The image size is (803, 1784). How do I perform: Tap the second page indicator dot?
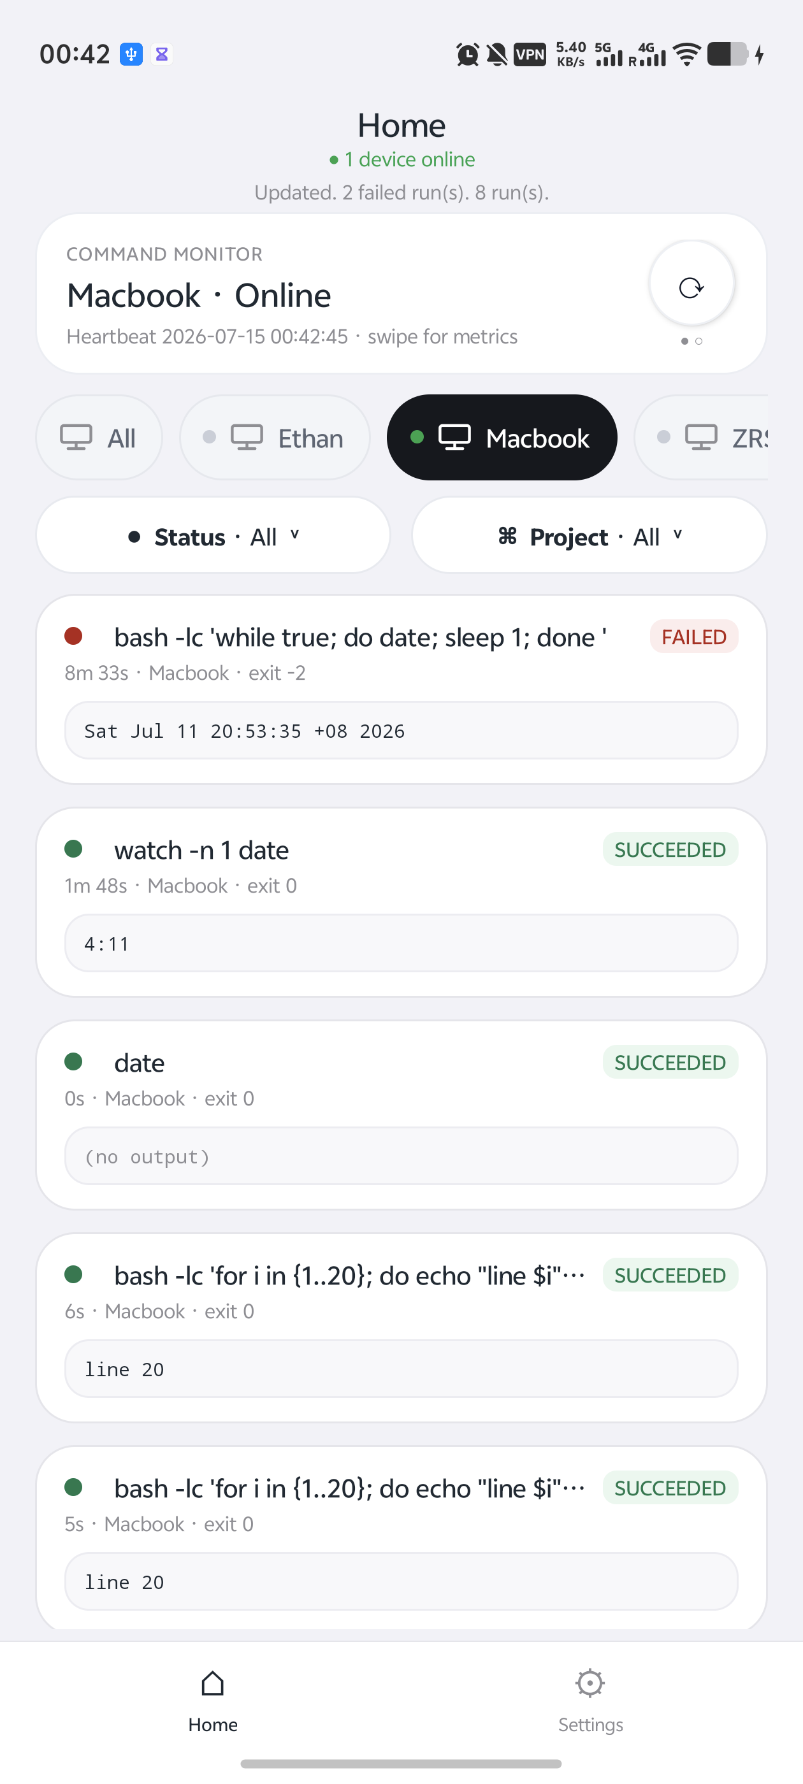click(699, 342)
